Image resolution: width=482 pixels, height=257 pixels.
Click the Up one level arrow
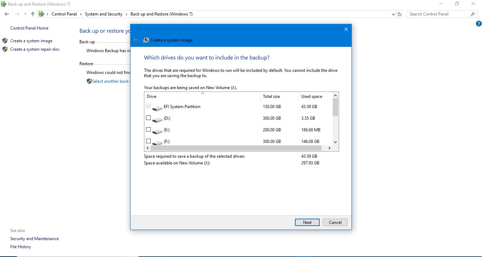33,14
